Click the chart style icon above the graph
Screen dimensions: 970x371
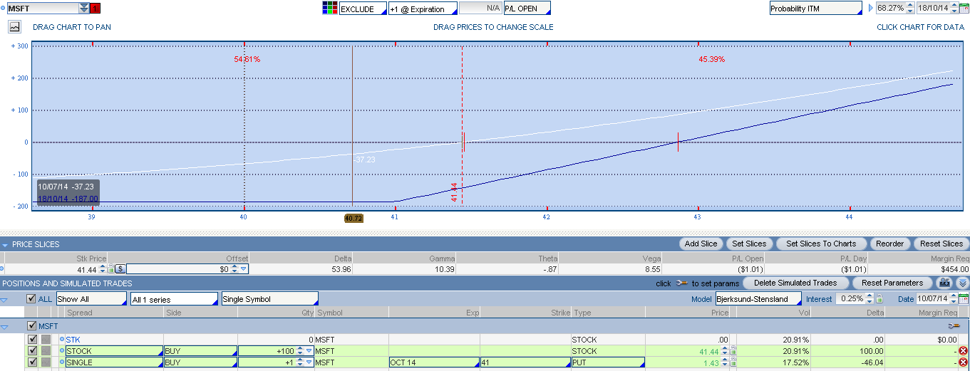[x=14, y=26]
